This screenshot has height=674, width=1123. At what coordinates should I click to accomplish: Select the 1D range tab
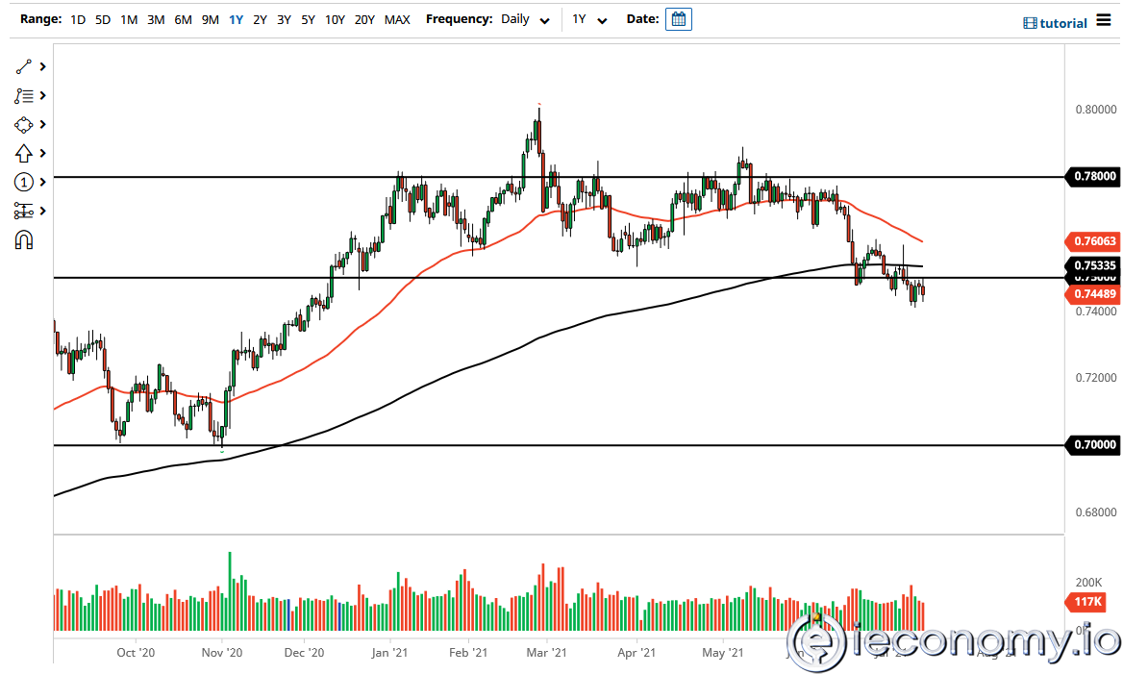pyautogui.click(x=78, y=19)
